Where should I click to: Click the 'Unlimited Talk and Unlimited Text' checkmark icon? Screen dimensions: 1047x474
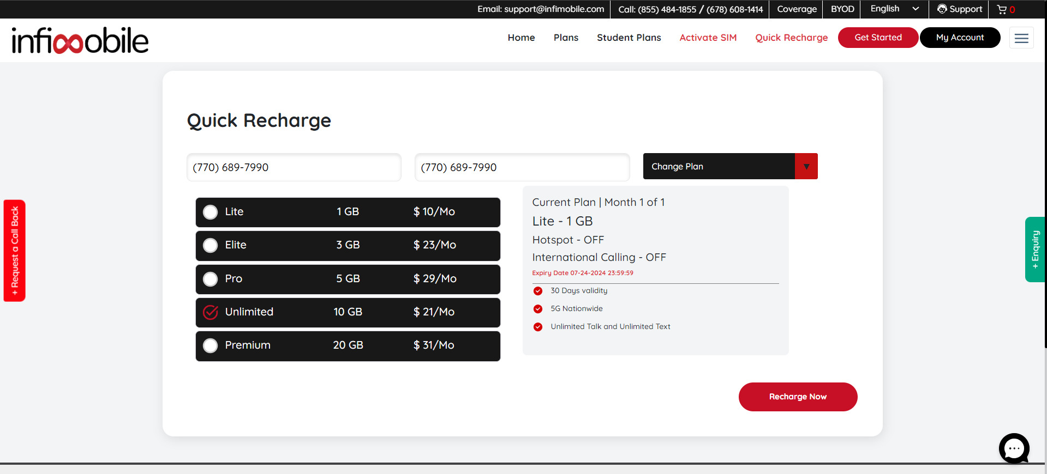tap(538, 327)
